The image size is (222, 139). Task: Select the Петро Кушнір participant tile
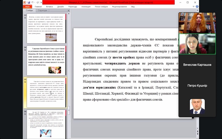click(197, 86)
